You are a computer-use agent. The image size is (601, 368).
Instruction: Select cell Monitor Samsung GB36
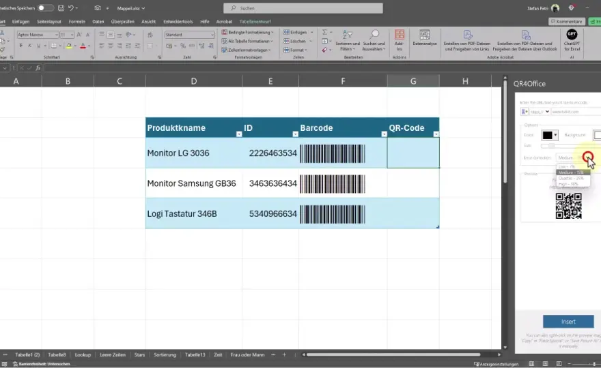pos(193,183)
